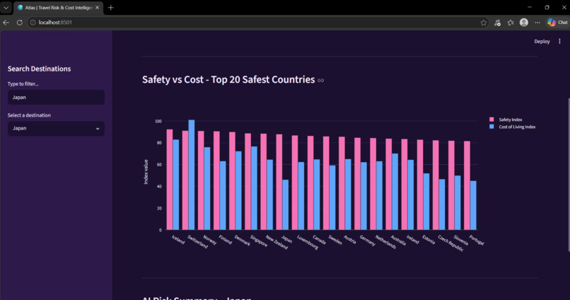Click the Search Destinations sidebar heading
Viewport: 570px width, 300px height.
pyautogui.click(x=40, y=69)
